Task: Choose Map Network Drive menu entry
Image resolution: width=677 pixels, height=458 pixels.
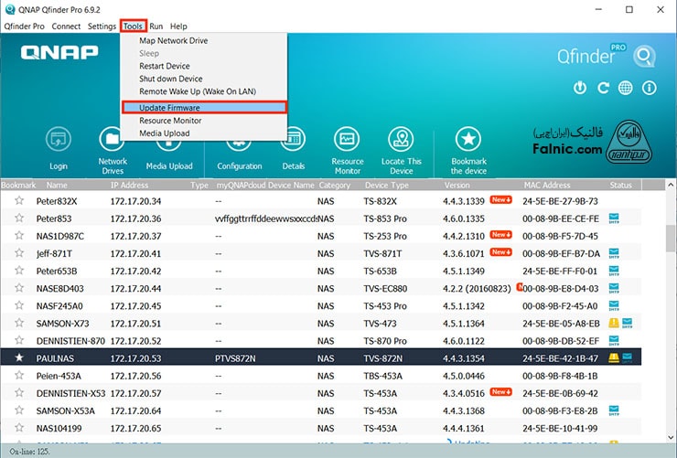Action: pos(173,41)
